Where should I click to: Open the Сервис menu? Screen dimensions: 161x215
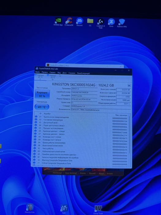(52, 72)
